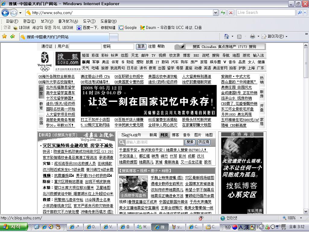Click the Korean flag IME icon in taskbar
Viewport: 309px width, 232px height.
pos(235,227)
